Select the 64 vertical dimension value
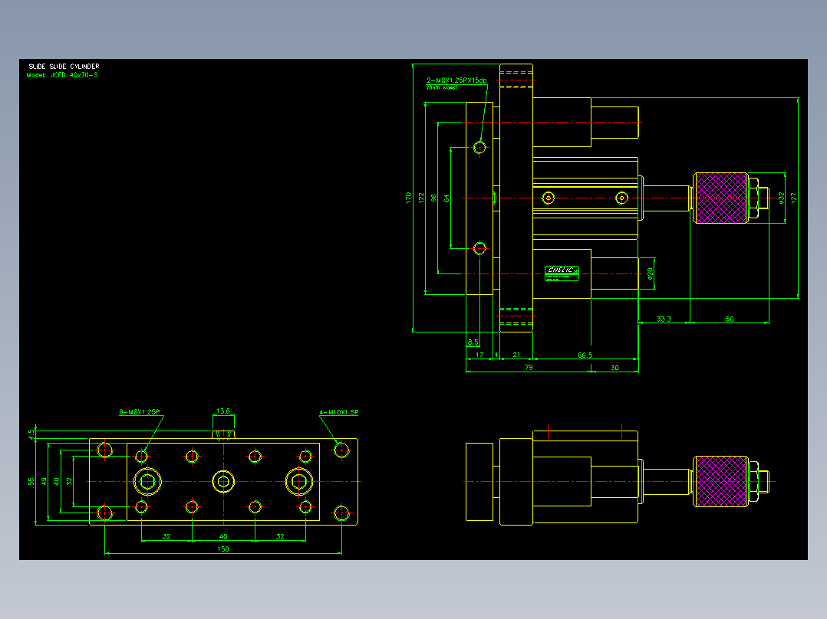Viewport: 827px width, 619px height. point(446,198)
